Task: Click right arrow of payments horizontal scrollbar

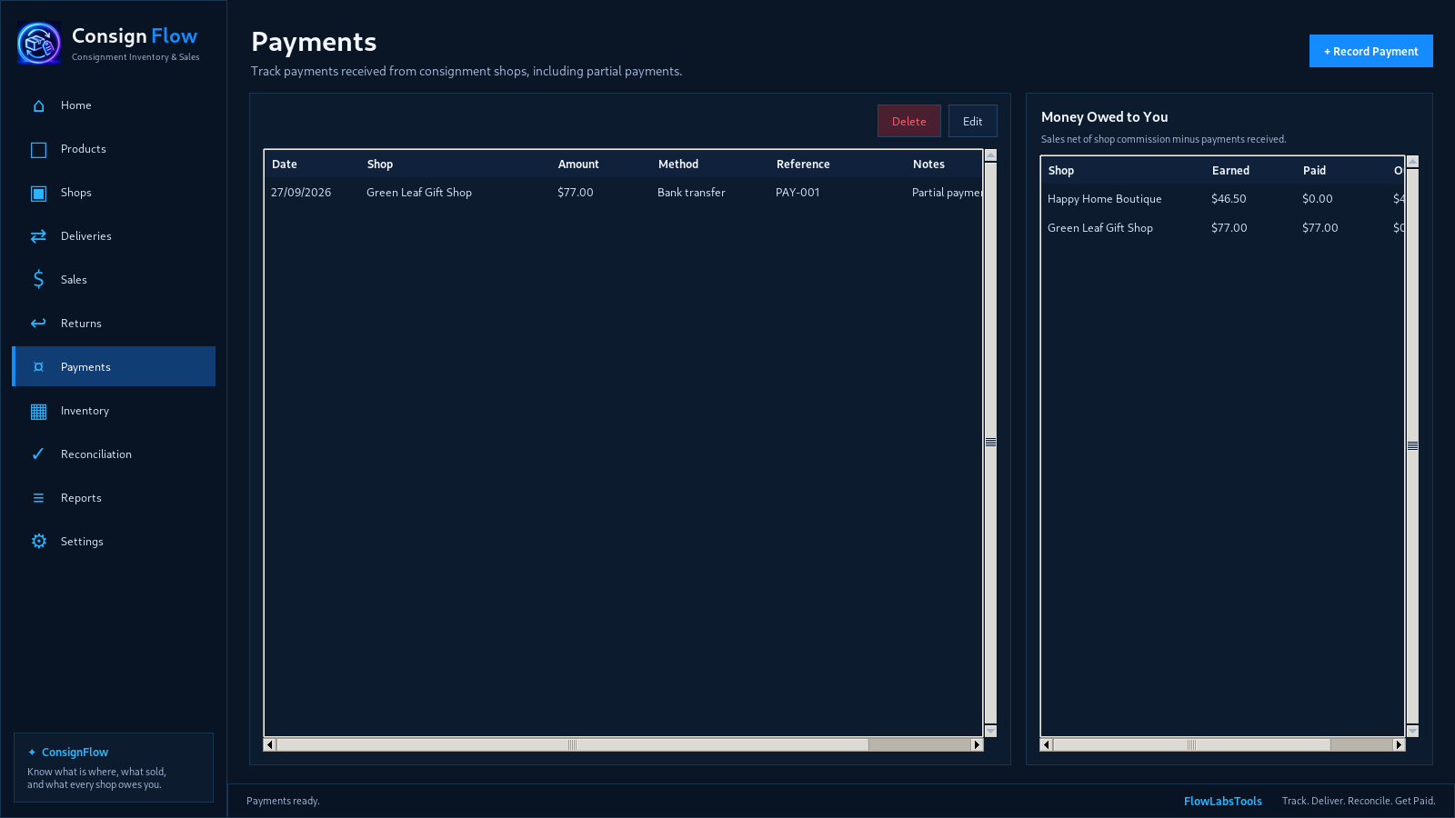Action: 977,744
